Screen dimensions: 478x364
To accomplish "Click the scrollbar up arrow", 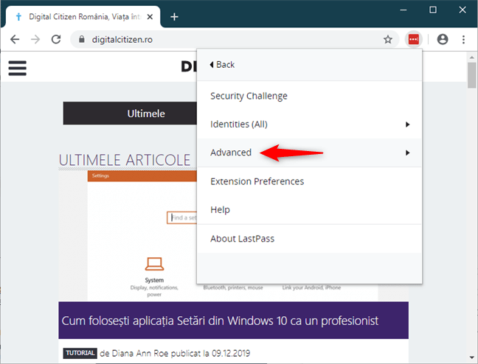I will [x=472, y=57].
